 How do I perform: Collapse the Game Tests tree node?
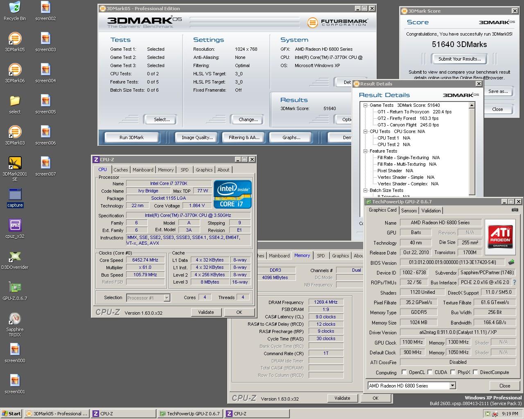365,105
